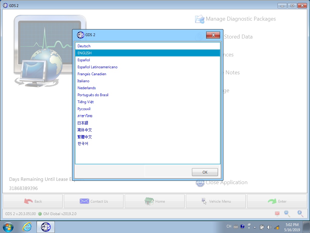The image size is (310, 233).
Task: Click the red mail status icon
Action: coord(277,214)
